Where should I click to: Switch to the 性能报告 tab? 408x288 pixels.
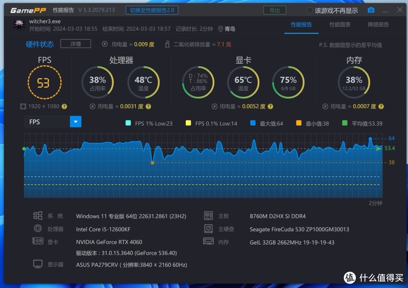pos(301,25)
